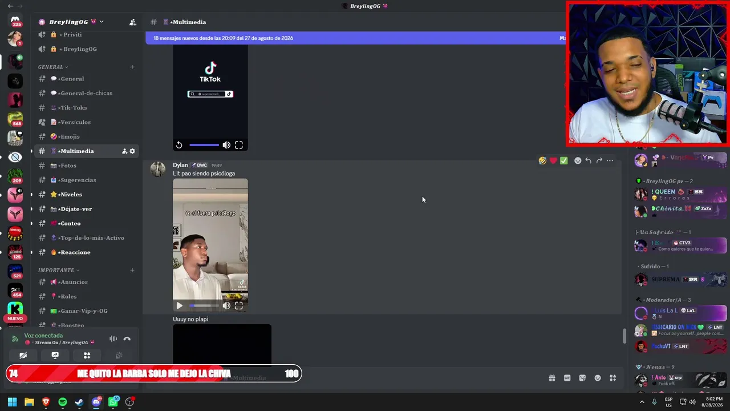
Task: Join the Priviti voice channel
Action: [x=86, y=34]
